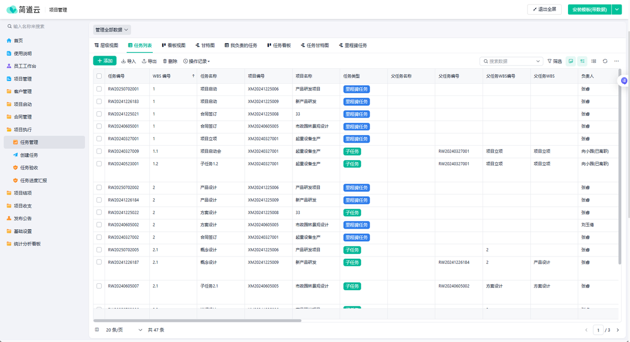
Task: Sort by WBS 编号 column arrow
Action: (193, 76)
